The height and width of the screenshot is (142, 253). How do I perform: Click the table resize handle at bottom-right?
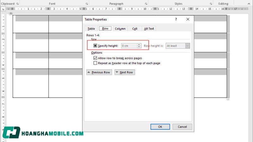tap(228, 99)
